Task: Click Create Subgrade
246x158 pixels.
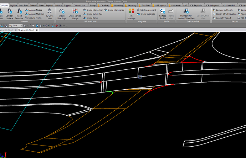Action: [x=146, y=14]
